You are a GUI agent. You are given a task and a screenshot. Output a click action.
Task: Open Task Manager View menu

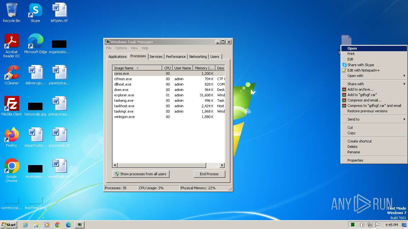pyautogui.click(x=134, y=48)
